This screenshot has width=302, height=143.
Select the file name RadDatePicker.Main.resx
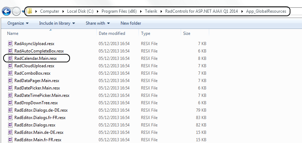37,88
